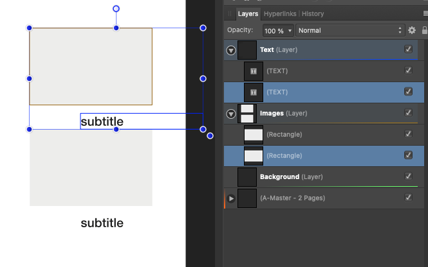The height and width of the screenshot is (267, 428).
Task: Click the upper subtitle text frame
Action: [x=142, y=121]
